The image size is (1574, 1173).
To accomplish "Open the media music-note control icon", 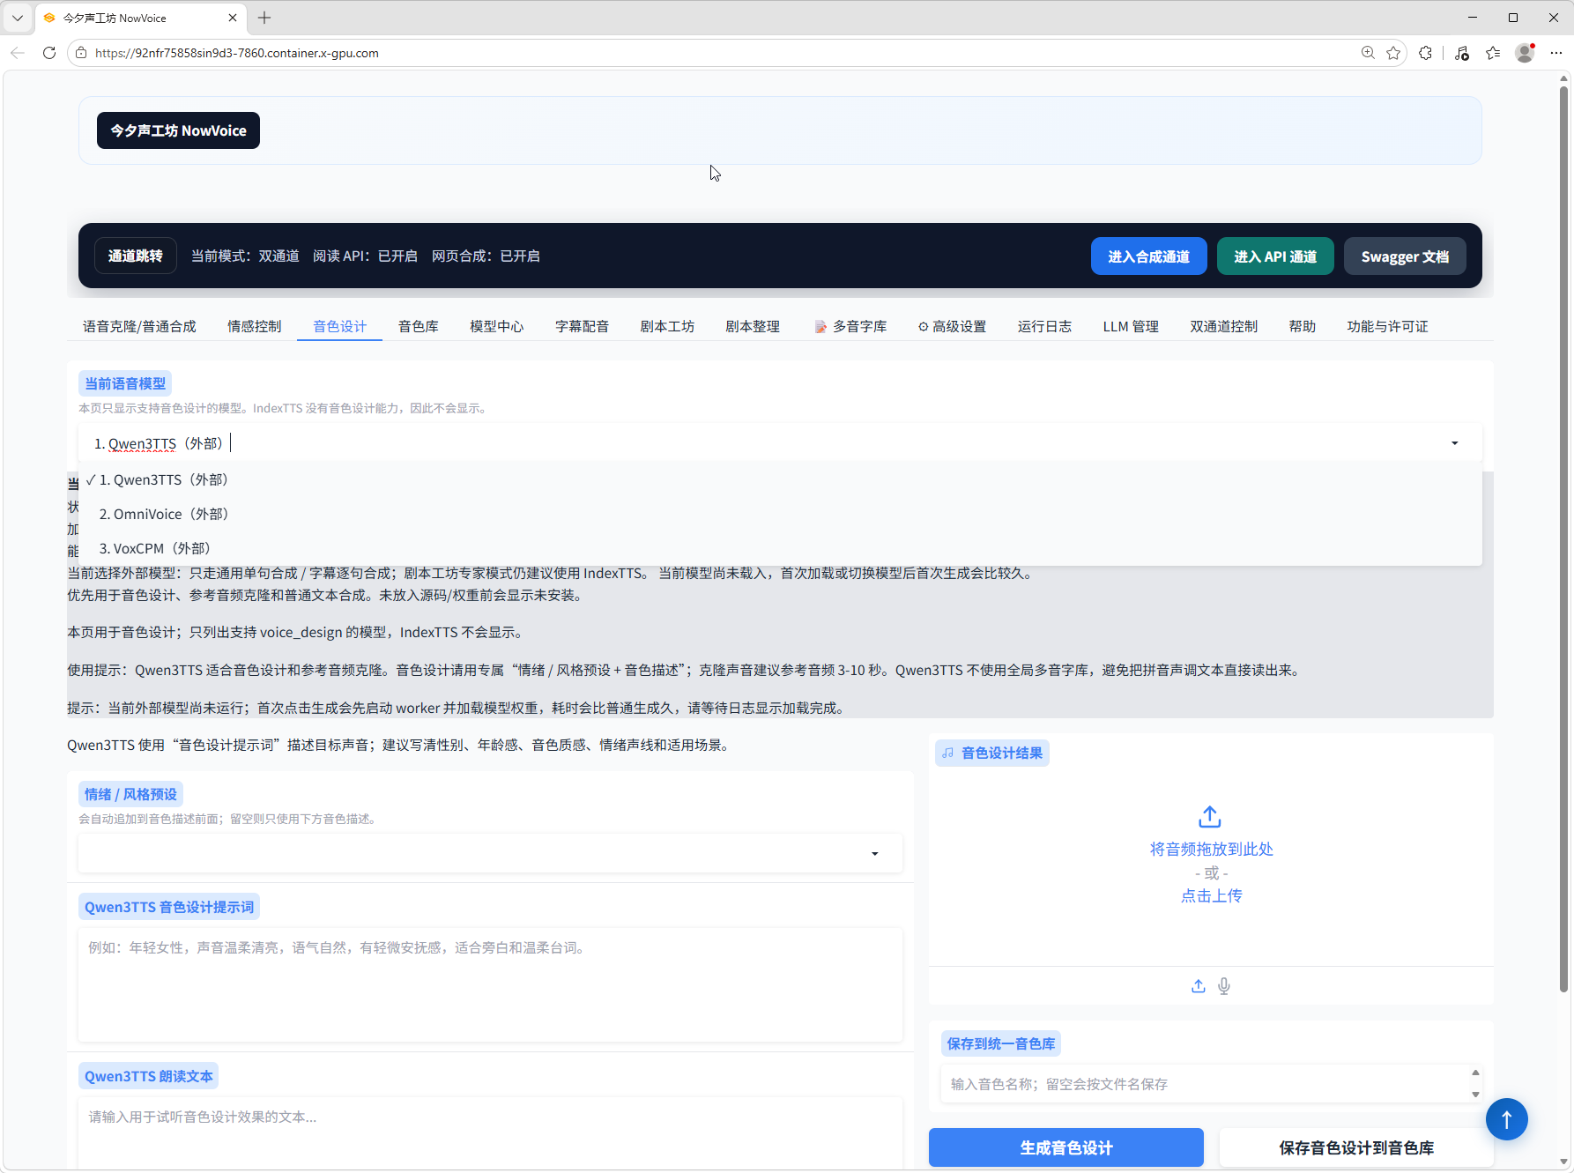I will [1462, 53].
